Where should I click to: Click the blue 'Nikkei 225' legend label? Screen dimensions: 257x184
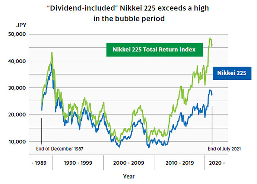[232, 73]
